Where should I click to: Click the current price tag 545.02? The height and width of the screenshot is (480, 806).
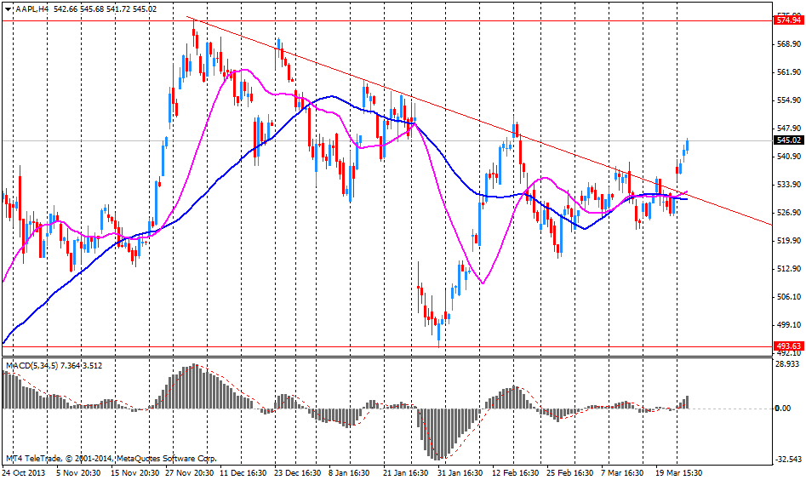pyautogui.click(x=788, y=140)
